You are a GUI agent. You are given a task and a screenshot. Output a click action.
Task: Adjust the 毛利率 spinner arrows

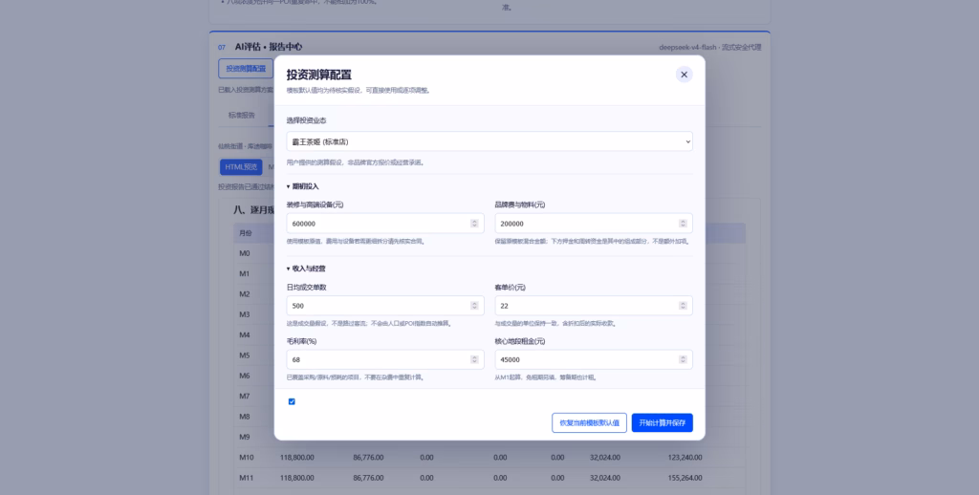[x=474, y=359]
